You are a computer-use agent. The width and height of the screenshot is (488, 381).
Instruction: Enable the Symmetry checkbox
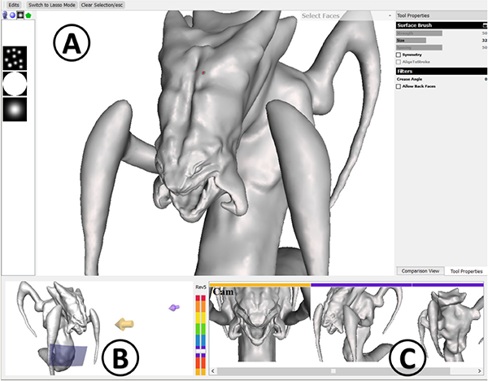(x=399, y=55)
